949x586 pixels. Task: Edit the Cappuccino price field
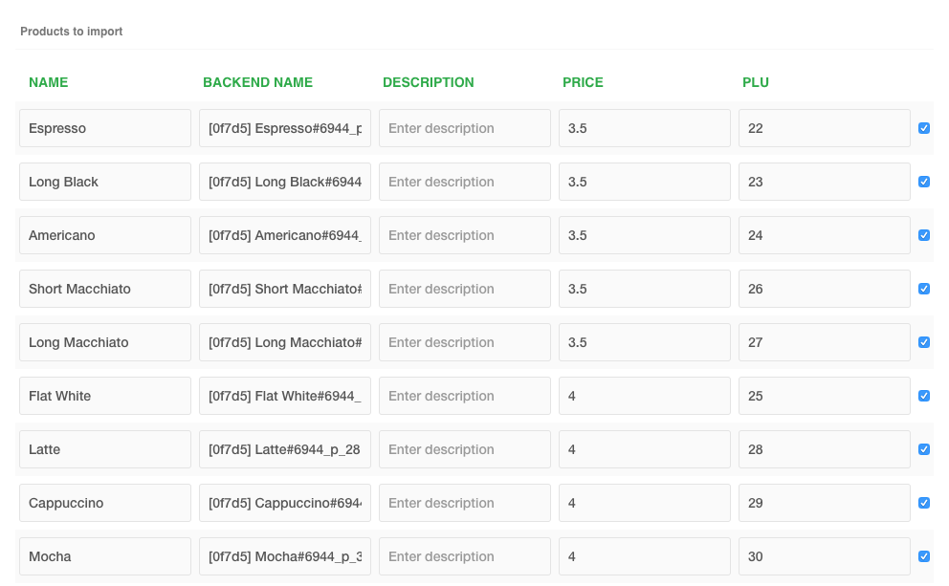[x=644, y=503]
